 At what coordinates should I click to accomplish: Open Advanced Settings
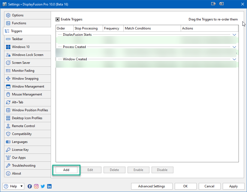click(152, 186)
